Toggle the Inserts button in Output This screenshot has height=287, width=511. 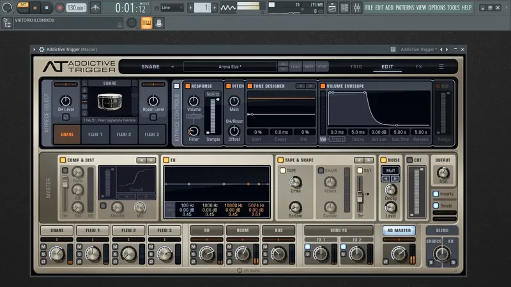coord(436,194)
